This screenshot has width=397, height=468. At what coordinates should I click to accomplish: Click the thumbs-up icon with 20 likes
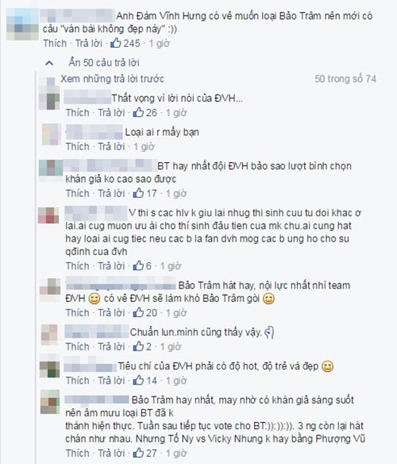click(138, 312)
